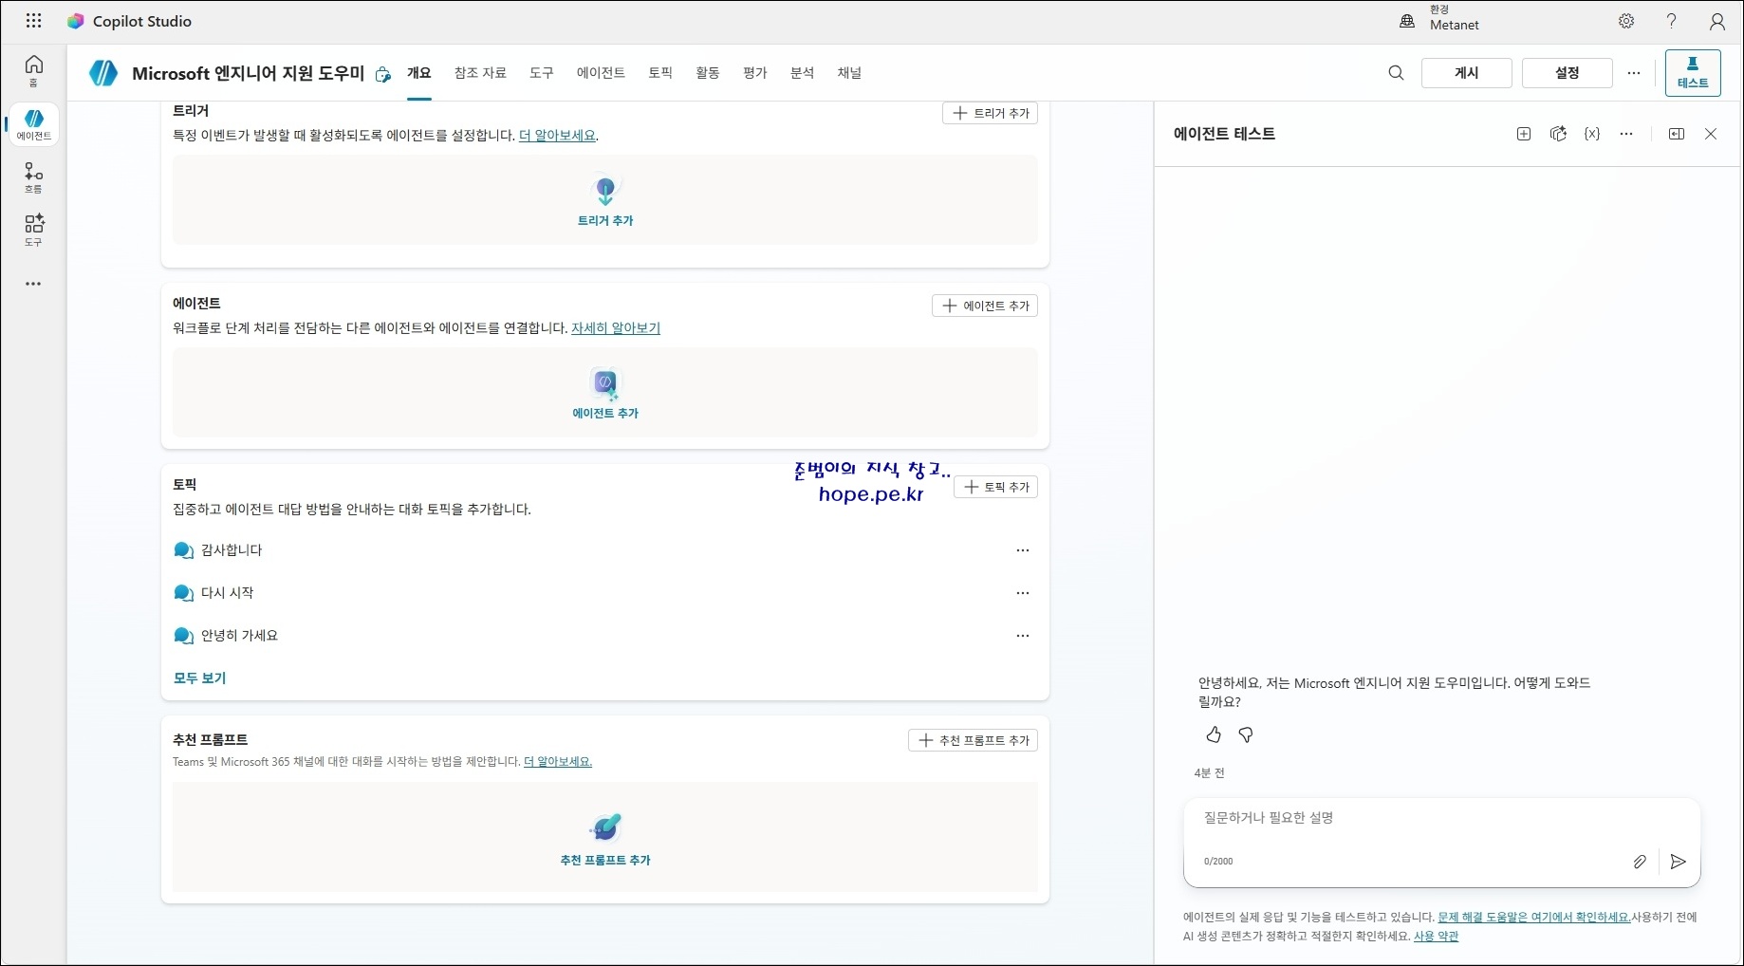Viewport: 1744px width, 966px height.
Task: Click the attach file paperclip icon
Action: [x=1640, y=862]
